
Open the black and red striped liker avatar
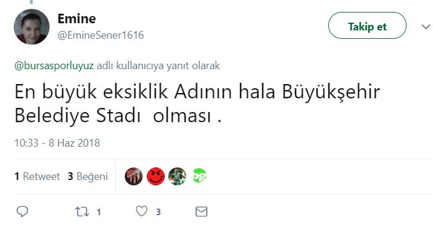(134, 176)
